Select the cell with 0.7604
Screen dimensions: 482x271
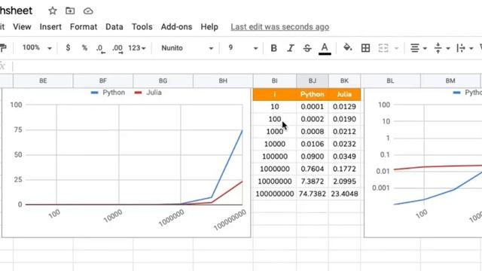[313, 169]
